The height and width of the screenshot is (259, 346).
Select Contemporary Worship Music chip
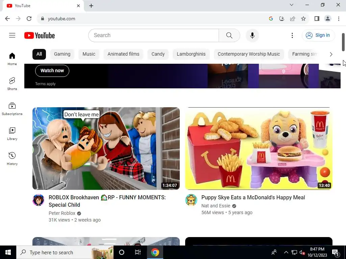point(249,54)
